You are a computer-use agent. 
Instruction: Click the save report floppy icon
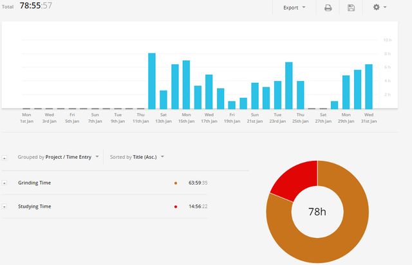pyautogui.click(x=351, y=8)
